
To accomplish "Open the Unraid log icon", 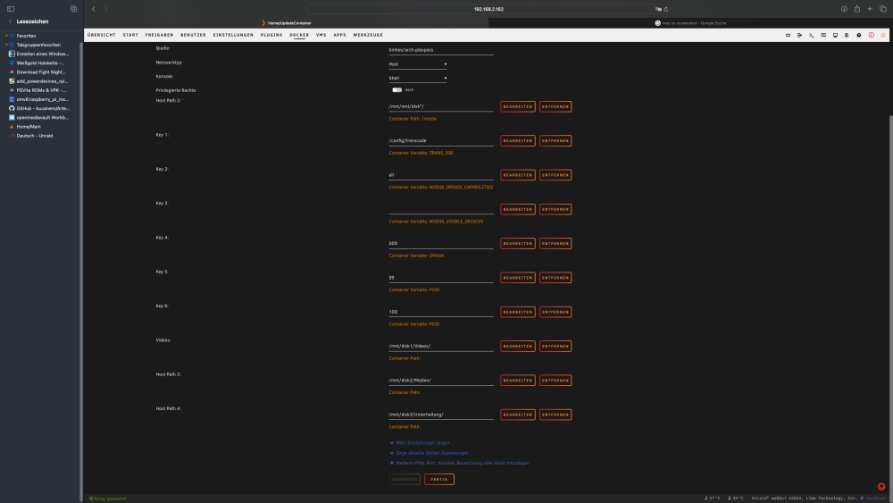I will [847, 36].
